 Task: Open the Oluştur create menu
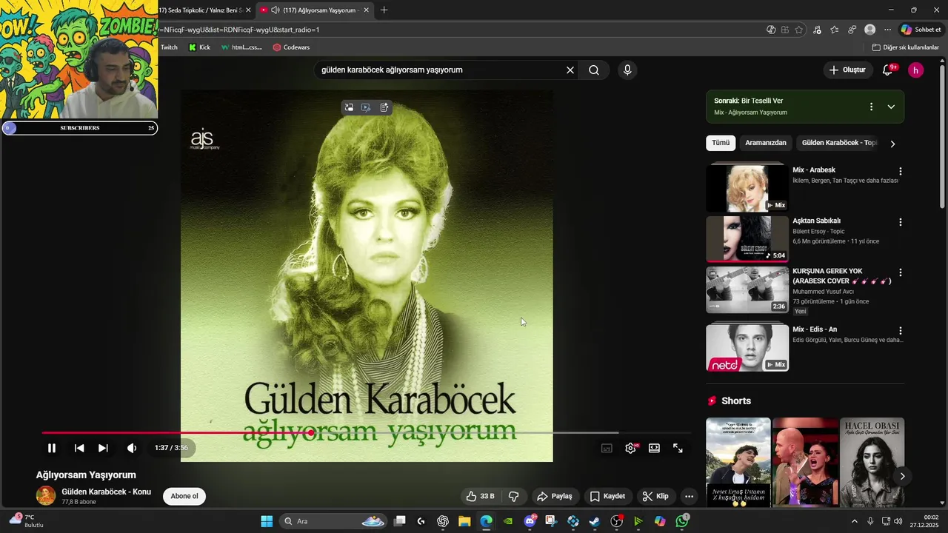coord(848,70)
